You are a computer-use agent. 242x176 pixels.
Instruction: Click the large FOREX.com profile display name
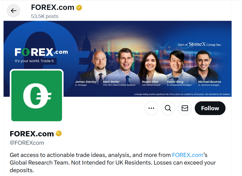(32, 134)
